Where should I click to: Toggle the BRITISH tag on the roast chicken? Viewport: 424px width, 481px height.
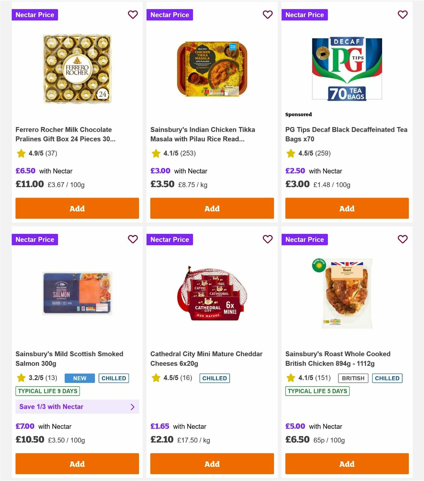tap(353, 378)
